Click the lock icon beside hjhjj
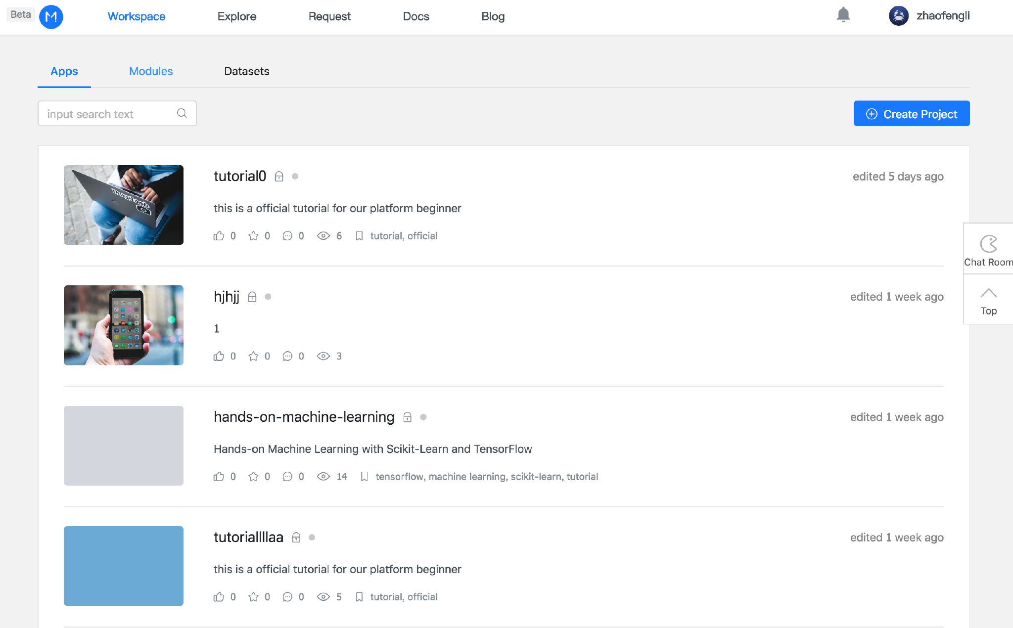Image resolution: width=1013 pixels, height=628 pixels. (x=252, y=297)
